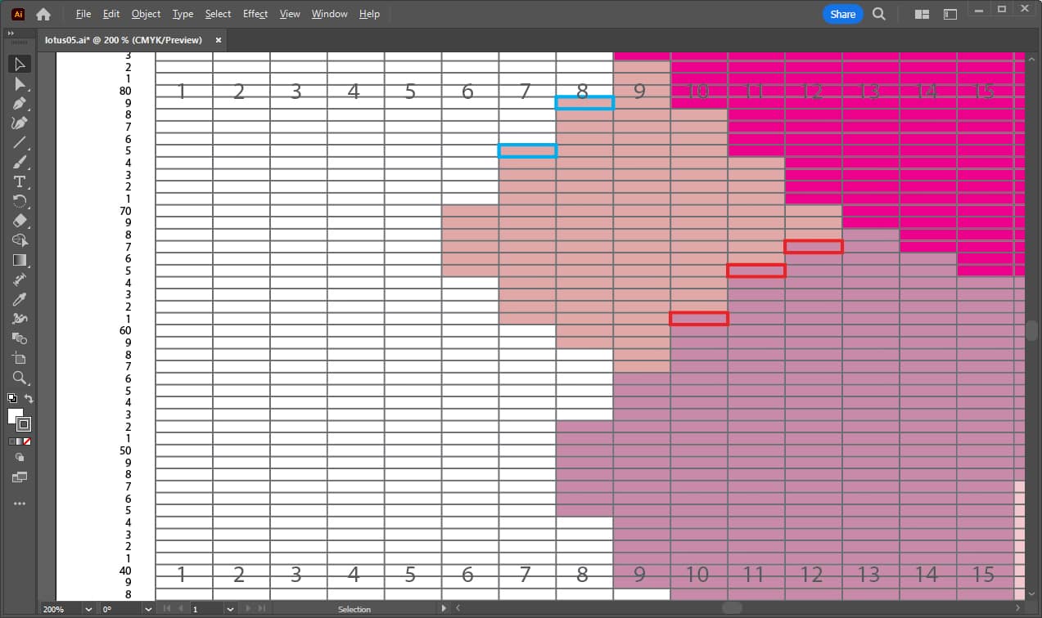Select the Direct Selection tool
1042x618 pixels.
click(20, 83)
